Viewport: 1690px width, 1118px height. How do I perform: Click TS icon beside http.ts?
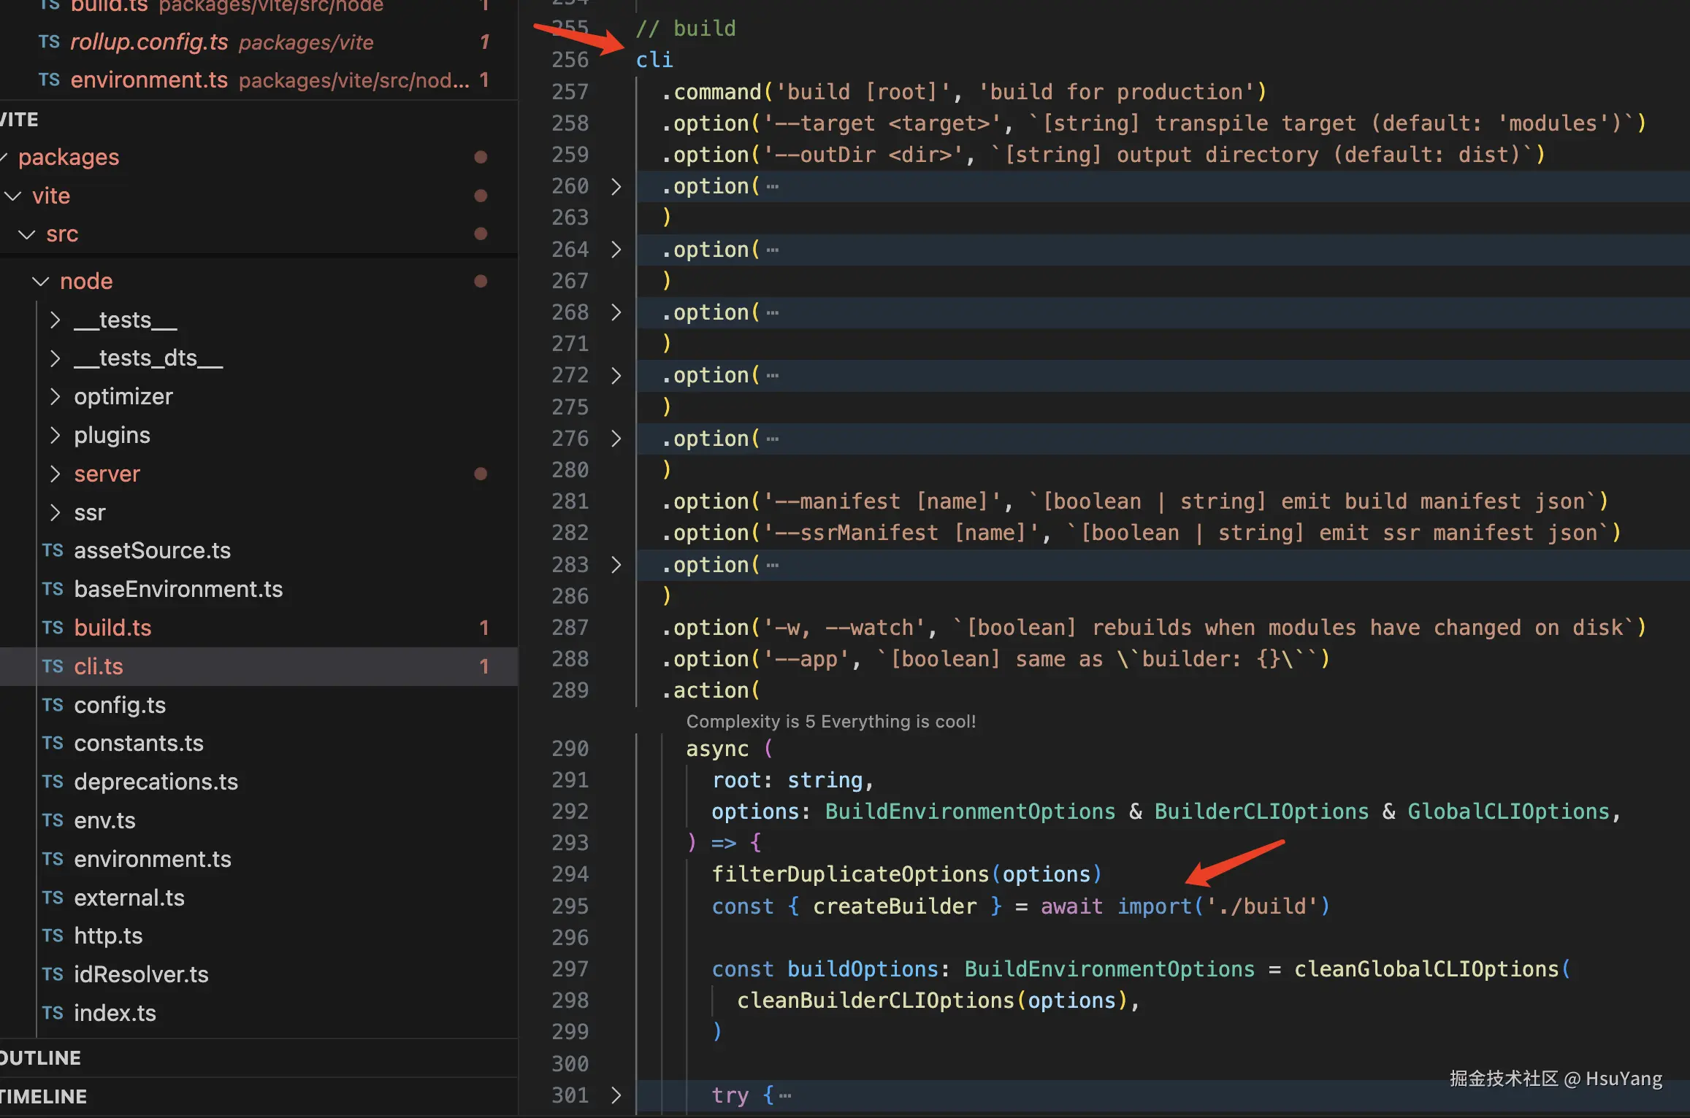(53, 936)
